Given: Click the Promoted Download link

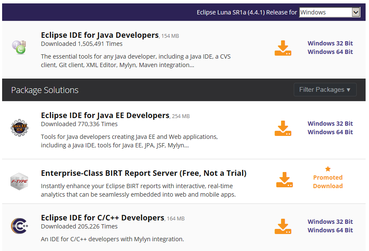Looking at the screenshot, I should click(328, 182).
